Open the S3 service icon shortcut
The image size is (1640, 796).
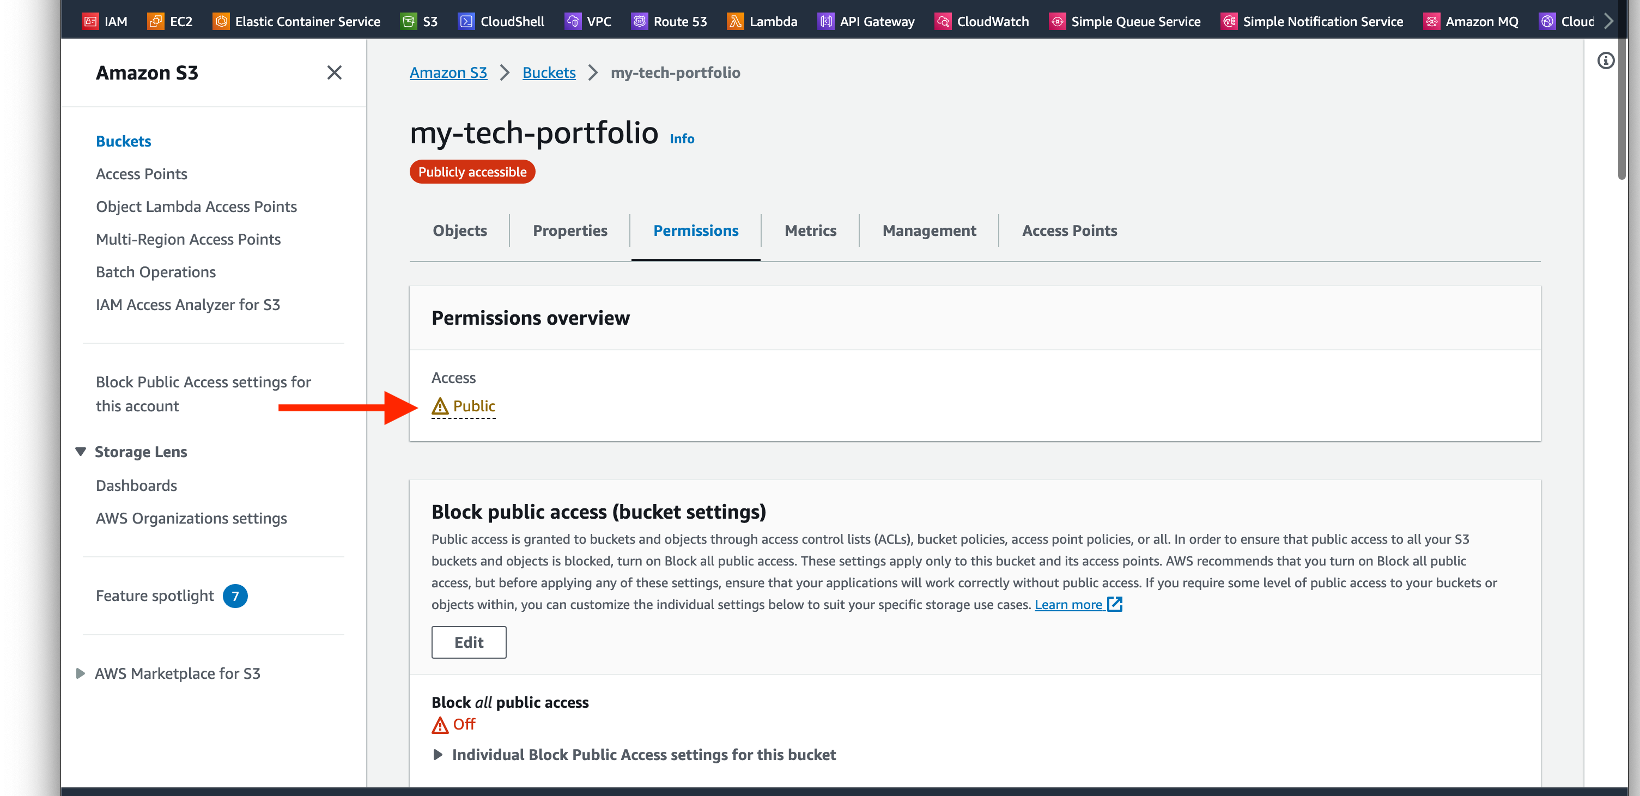click(x=408, y=21)
